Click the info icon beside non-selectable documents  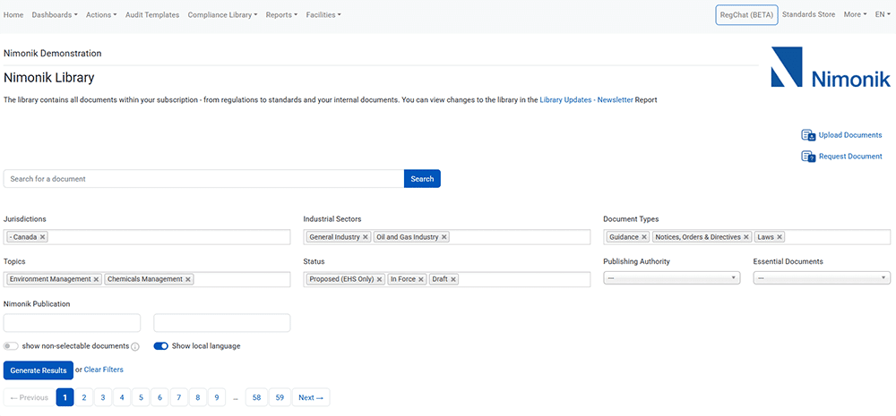tap(135, 346)
